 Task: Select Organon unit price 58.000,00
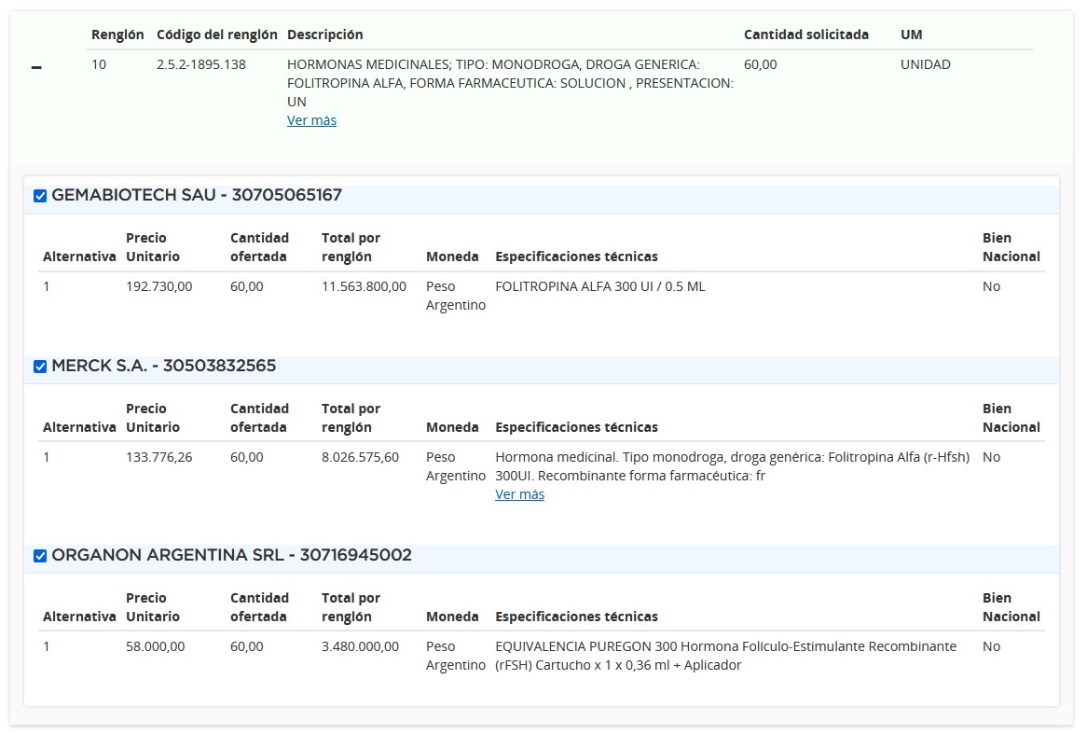pos(155,646)
